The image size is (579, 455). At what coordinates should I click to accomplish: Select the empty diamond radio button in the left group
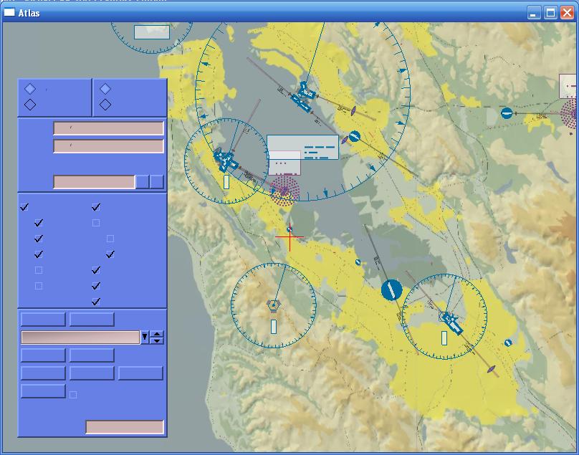click(30, 105)
